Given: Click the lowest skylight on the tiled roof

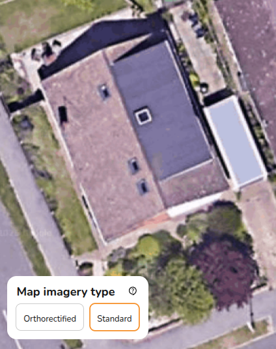Looking at the screenshot, I should [x=143, y=187].
